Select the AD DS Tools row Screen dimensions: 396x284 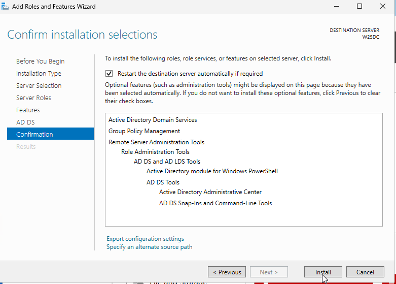coord(163,182)
